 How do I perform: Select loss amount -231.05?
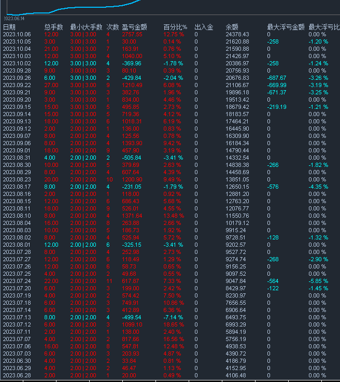[x=132, y=187]
